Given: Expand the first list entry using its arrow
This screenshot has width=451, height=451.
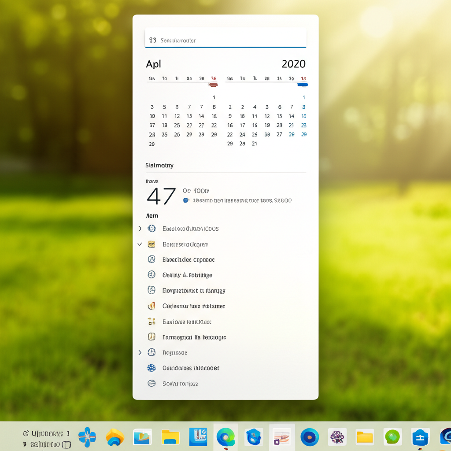Looking at the screenshot, I should [140, 229].
